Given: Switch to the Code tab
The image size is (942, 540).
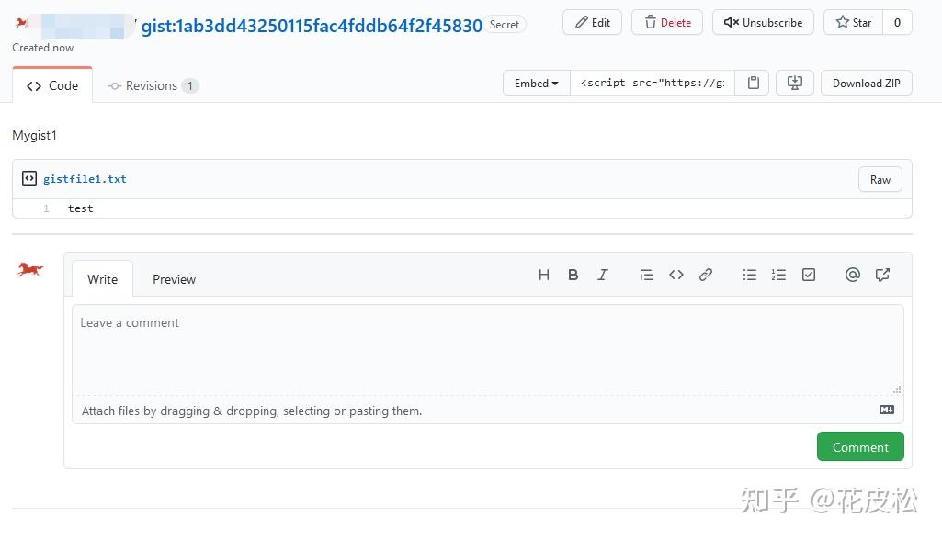Looking at the screenshot, I should click(52, 85).
